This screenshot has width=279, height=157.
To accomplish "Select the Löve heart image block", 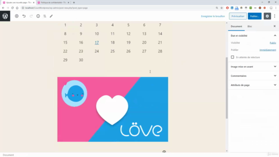I will tap(112, 109).
